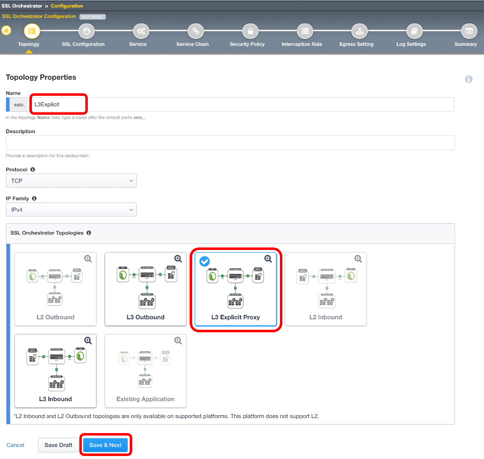
Task: Magnify the L2 Inbound topology diagram
Action: point(358,258)
